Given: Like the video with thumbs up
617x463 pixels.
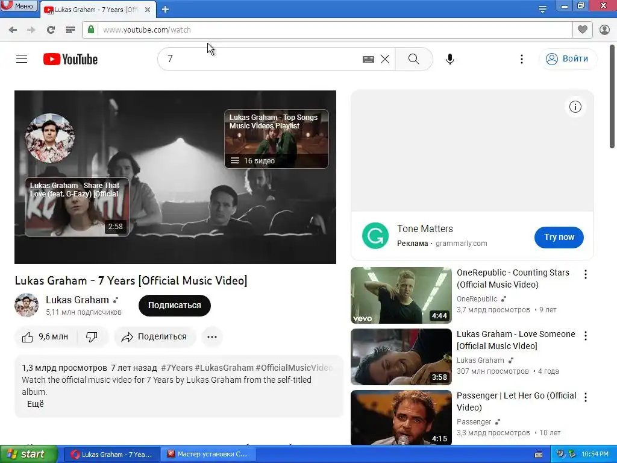Looking at the screenshot, I should coord(45,337).
